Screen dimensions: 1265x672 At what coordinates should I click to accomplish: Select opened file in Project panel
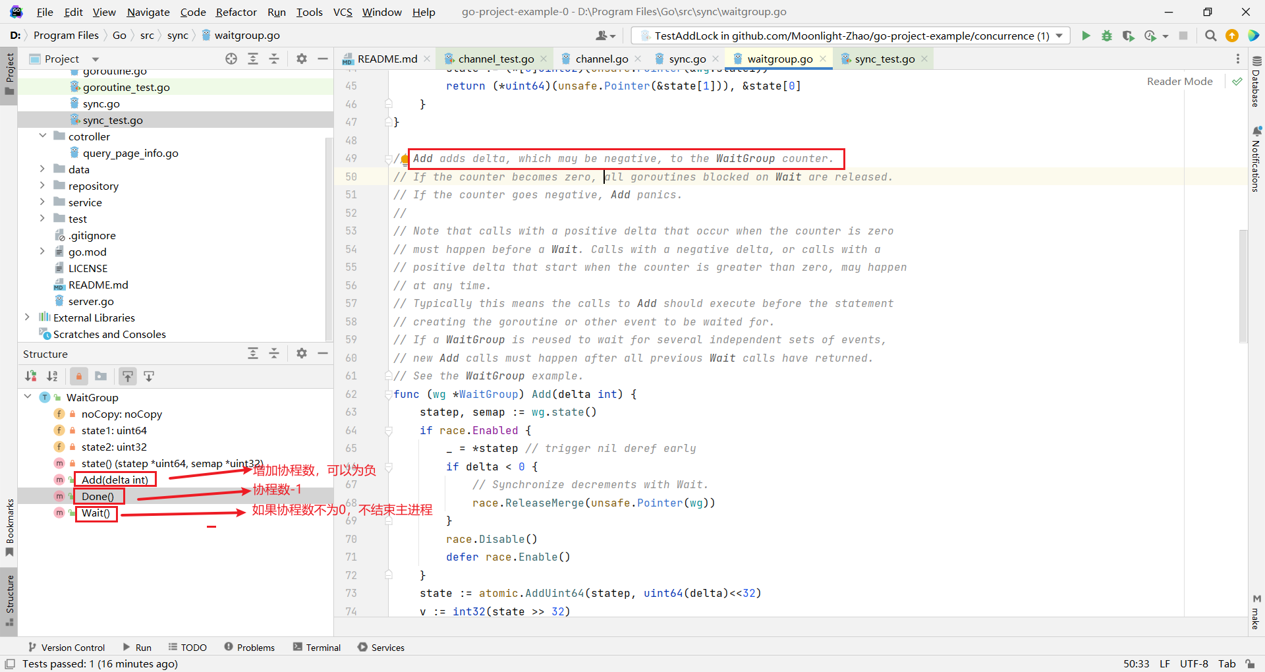pyautogui.click(x=231, y=59)
